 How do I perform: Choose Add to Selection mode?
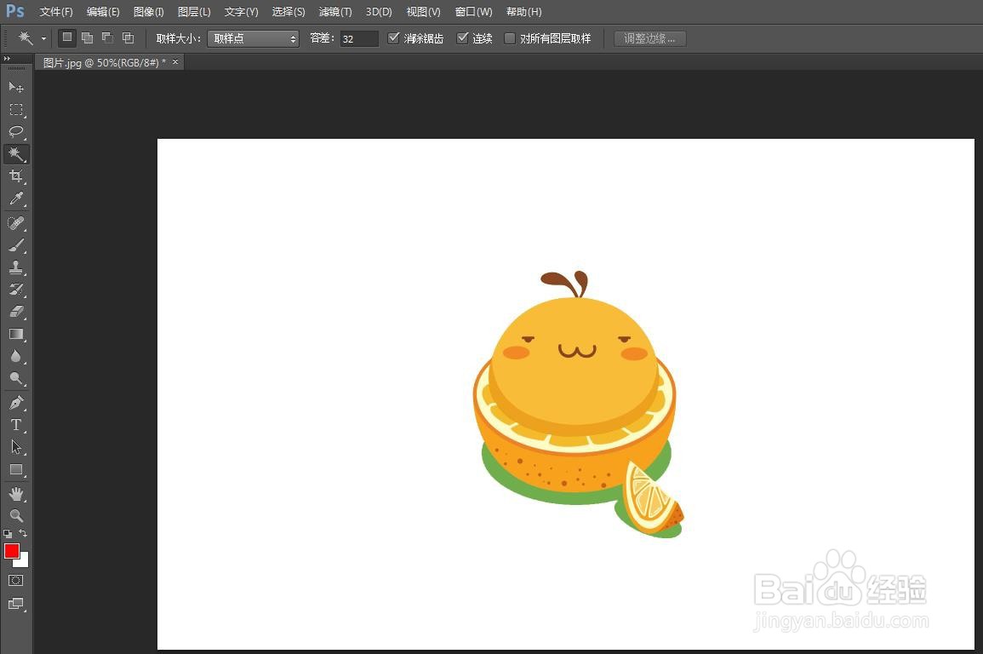pos(88,38)
